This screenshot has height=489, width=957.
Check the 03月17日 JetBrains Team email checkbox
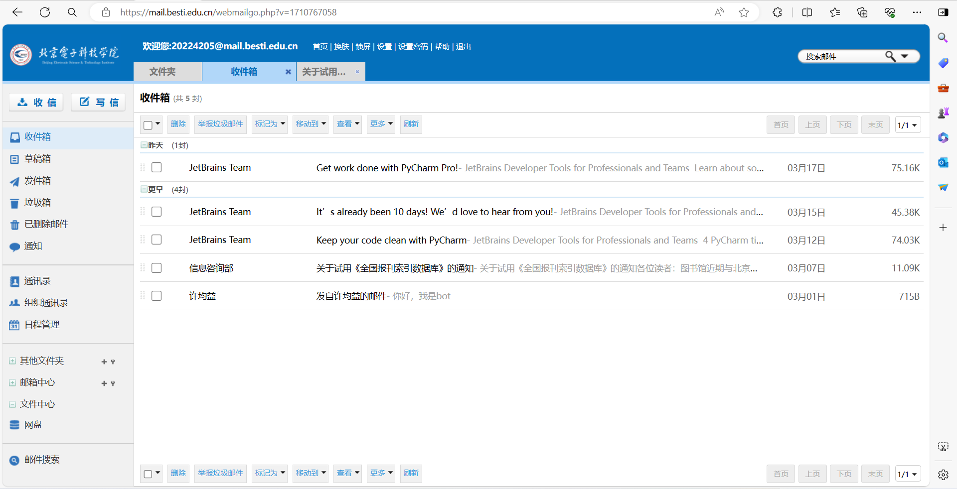(x=157, y=167)
